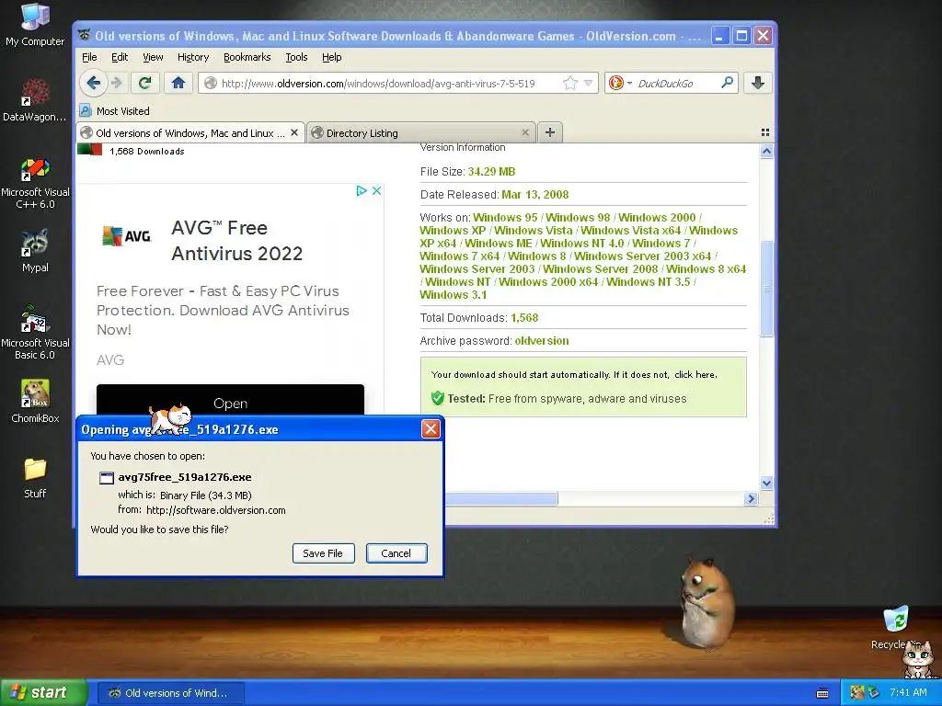Screen dimensions: 942x706
Task: Close the Old versions of Windows tab
Action: tap(294, 132)
